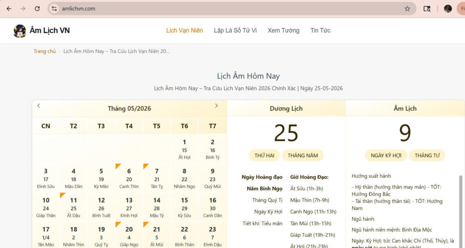Viewport: 465px width, 248px height.
Task: Reload the amlichvn.com page
Action: pyautogui.click(x=37, y=9)
